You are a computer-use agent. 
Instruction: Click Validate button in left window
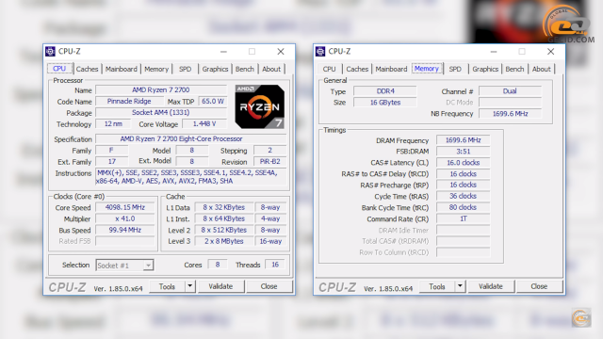pos(220,286)
